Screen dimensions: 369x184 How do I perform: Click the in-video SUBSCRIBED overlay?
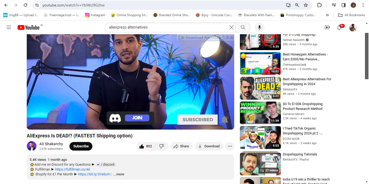(197, 120)
